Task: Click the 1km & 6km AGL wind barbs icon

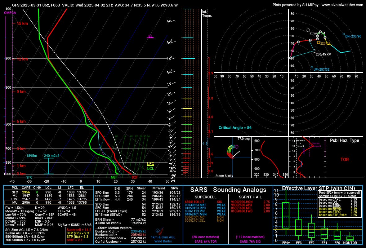Action: (159, 231)
